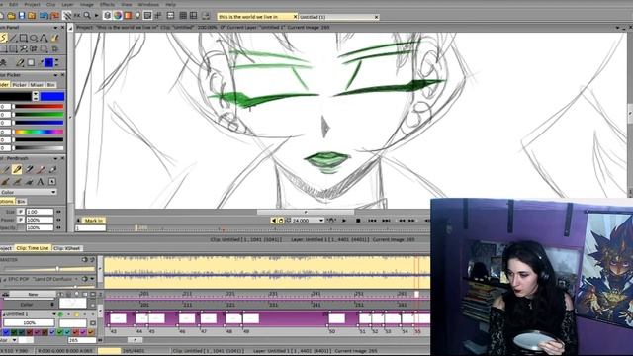Viewport: 633px width, 356px height.
Task: Close 'this is the world we live in' tab
Action: [x=295, y=17]
